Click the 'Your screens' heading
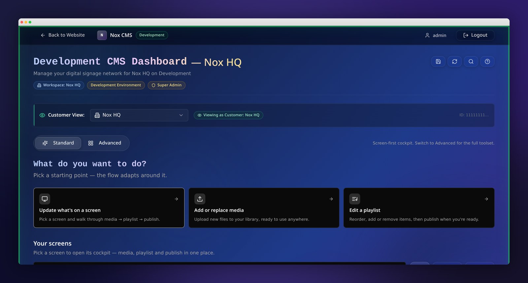 52,243
